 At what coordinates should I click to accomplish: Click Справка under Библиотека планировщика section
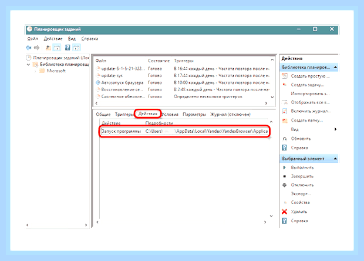299,148
